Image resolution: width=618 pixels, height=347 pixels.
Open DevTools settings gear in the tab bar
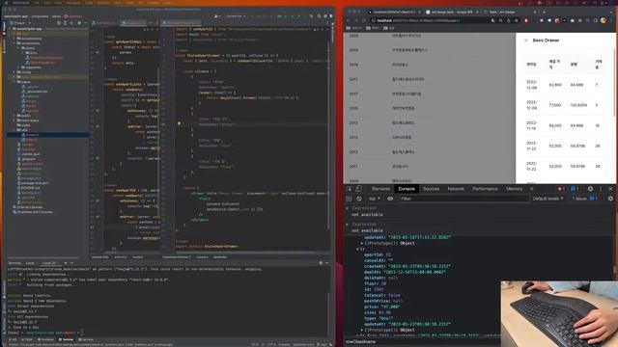(590, 189)
